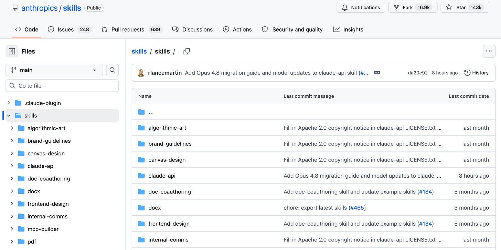
Task: Click the docx folder icon in the table
Action: pos(141,208)
